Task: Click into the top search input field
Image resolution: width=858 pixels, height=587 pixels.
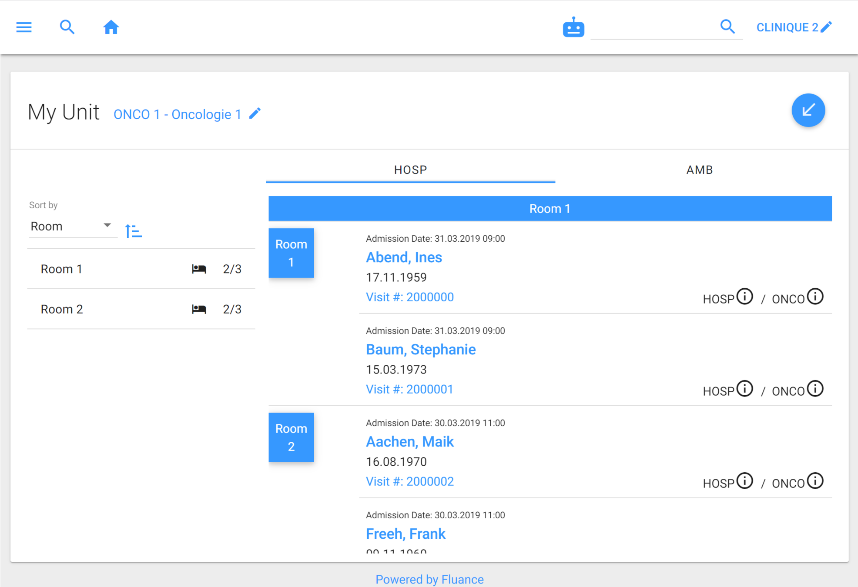Action: pyautogui.click(x=653, y=28)
